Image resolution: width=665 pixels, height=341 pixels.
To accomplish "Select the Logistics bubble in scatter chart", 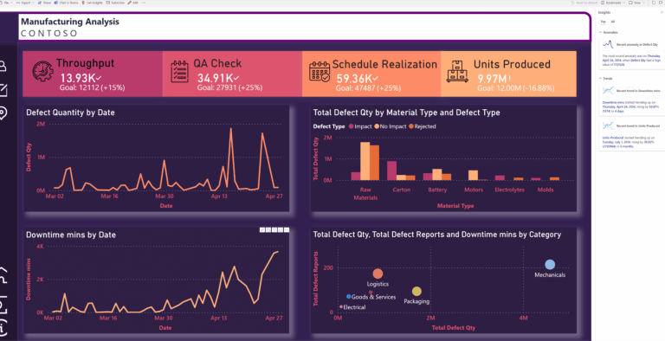I will pyautogui.click(x=378, y=273).
